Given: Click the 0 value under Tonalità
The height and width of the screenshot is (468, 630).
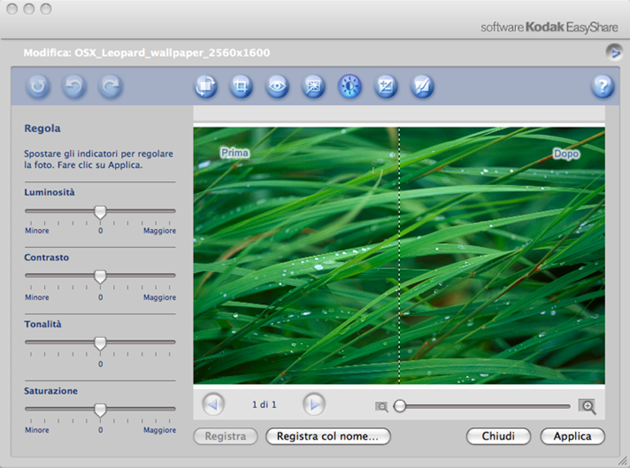Looking at the screenshot, I should point(101,364).
